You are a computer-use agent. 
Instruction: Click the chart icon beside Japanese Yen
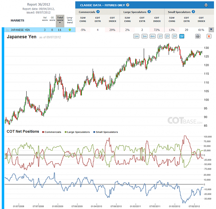8,30
